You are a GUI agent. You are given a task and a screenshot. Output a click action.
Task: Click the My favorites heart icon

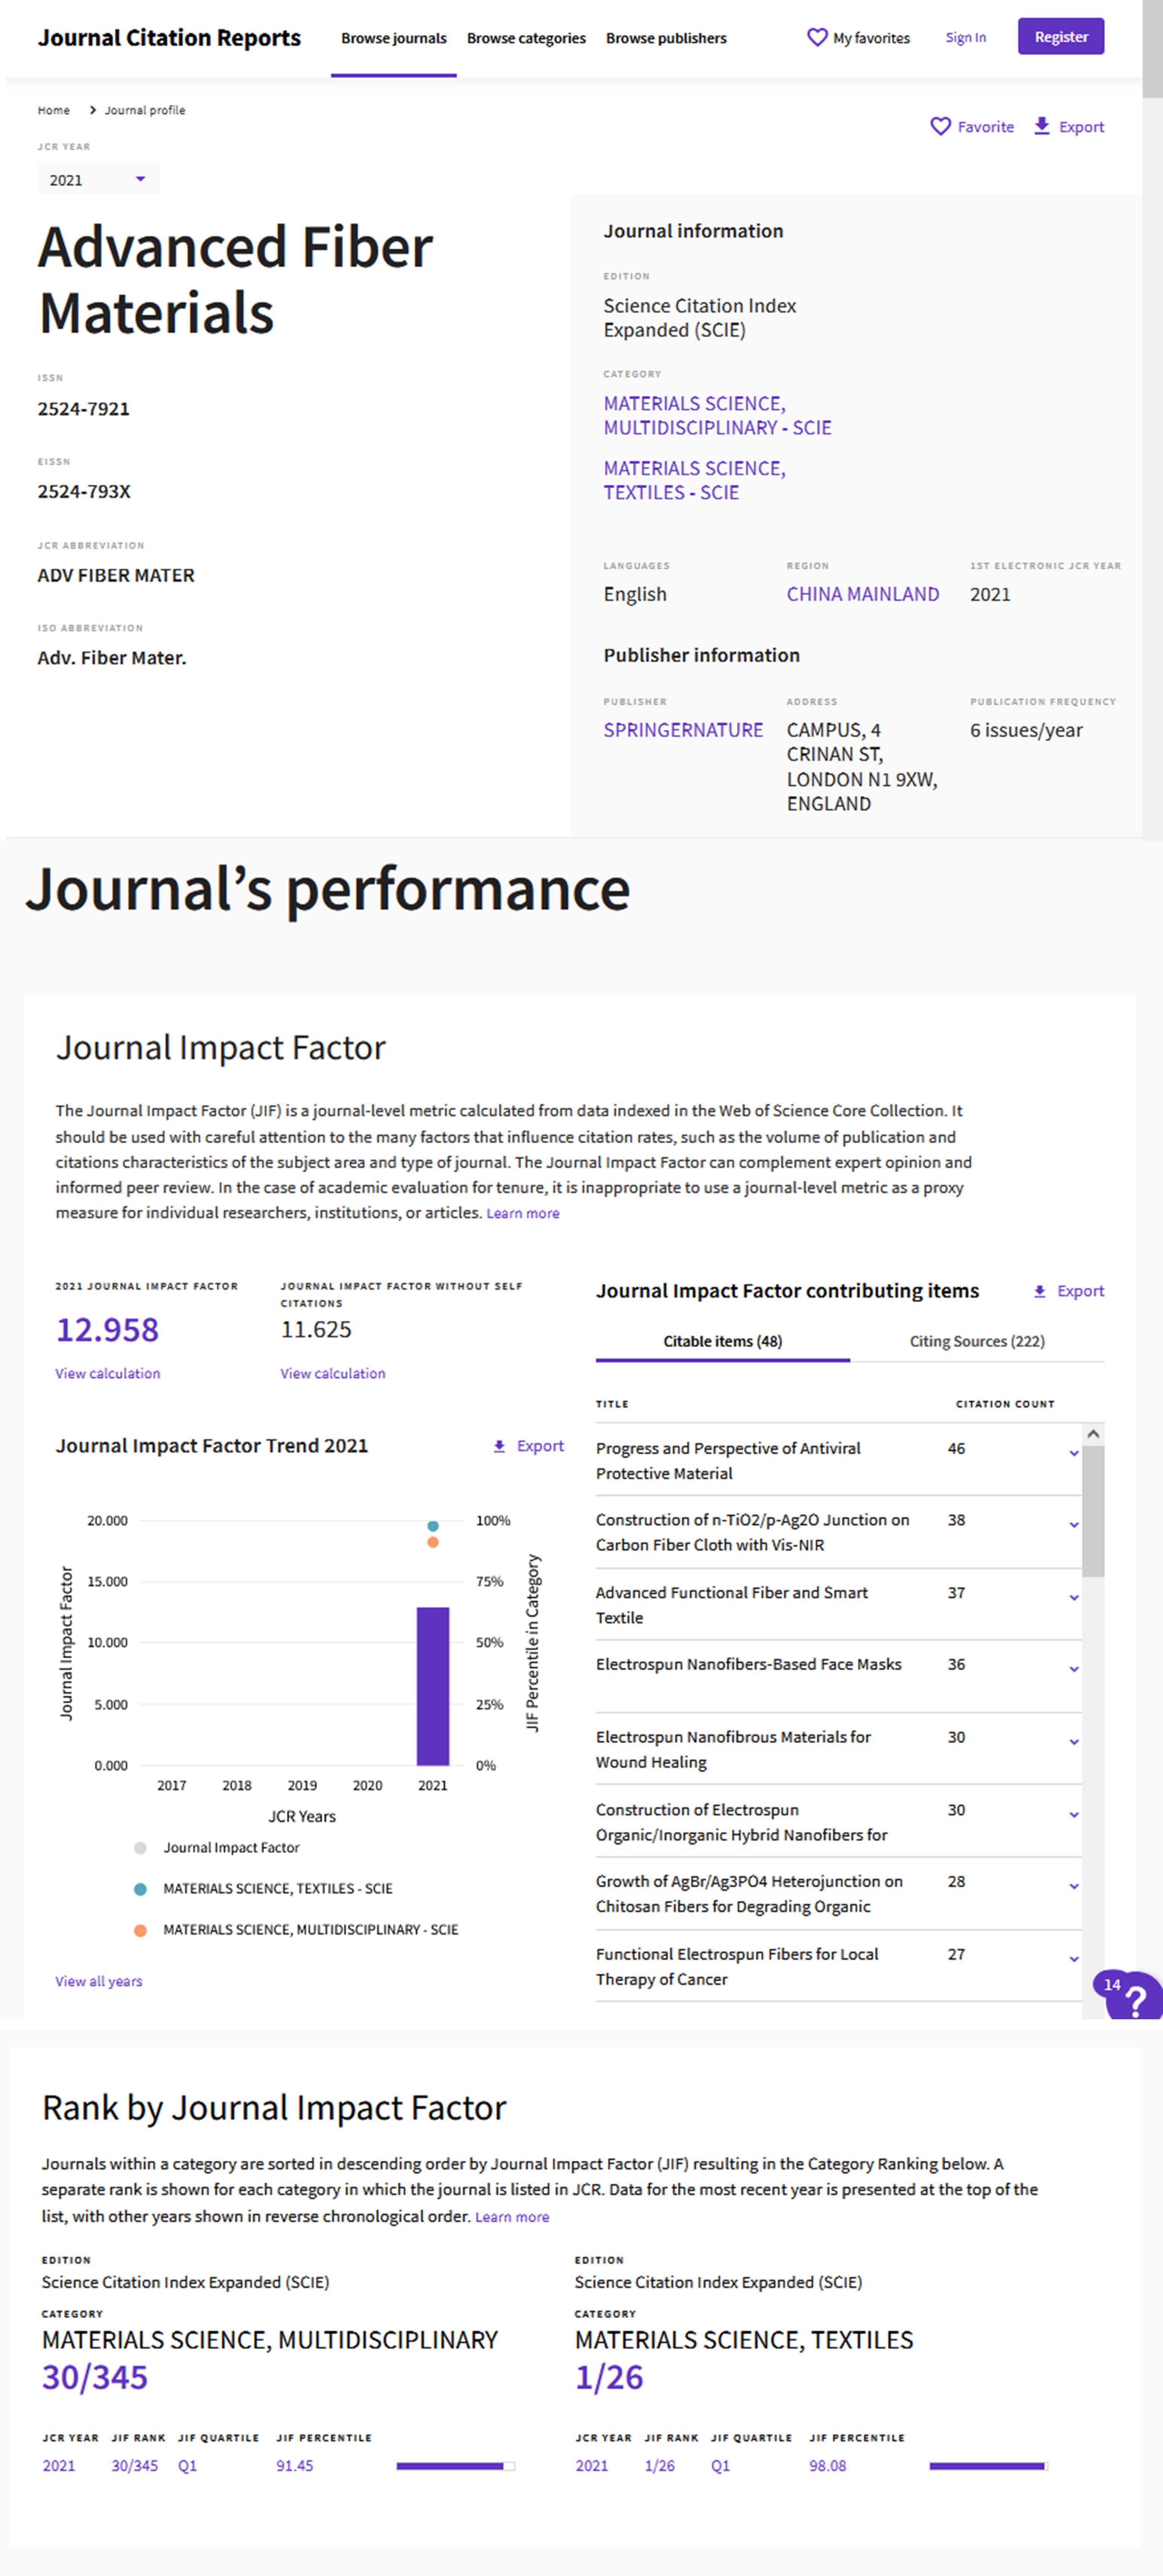tap(817, 37)
